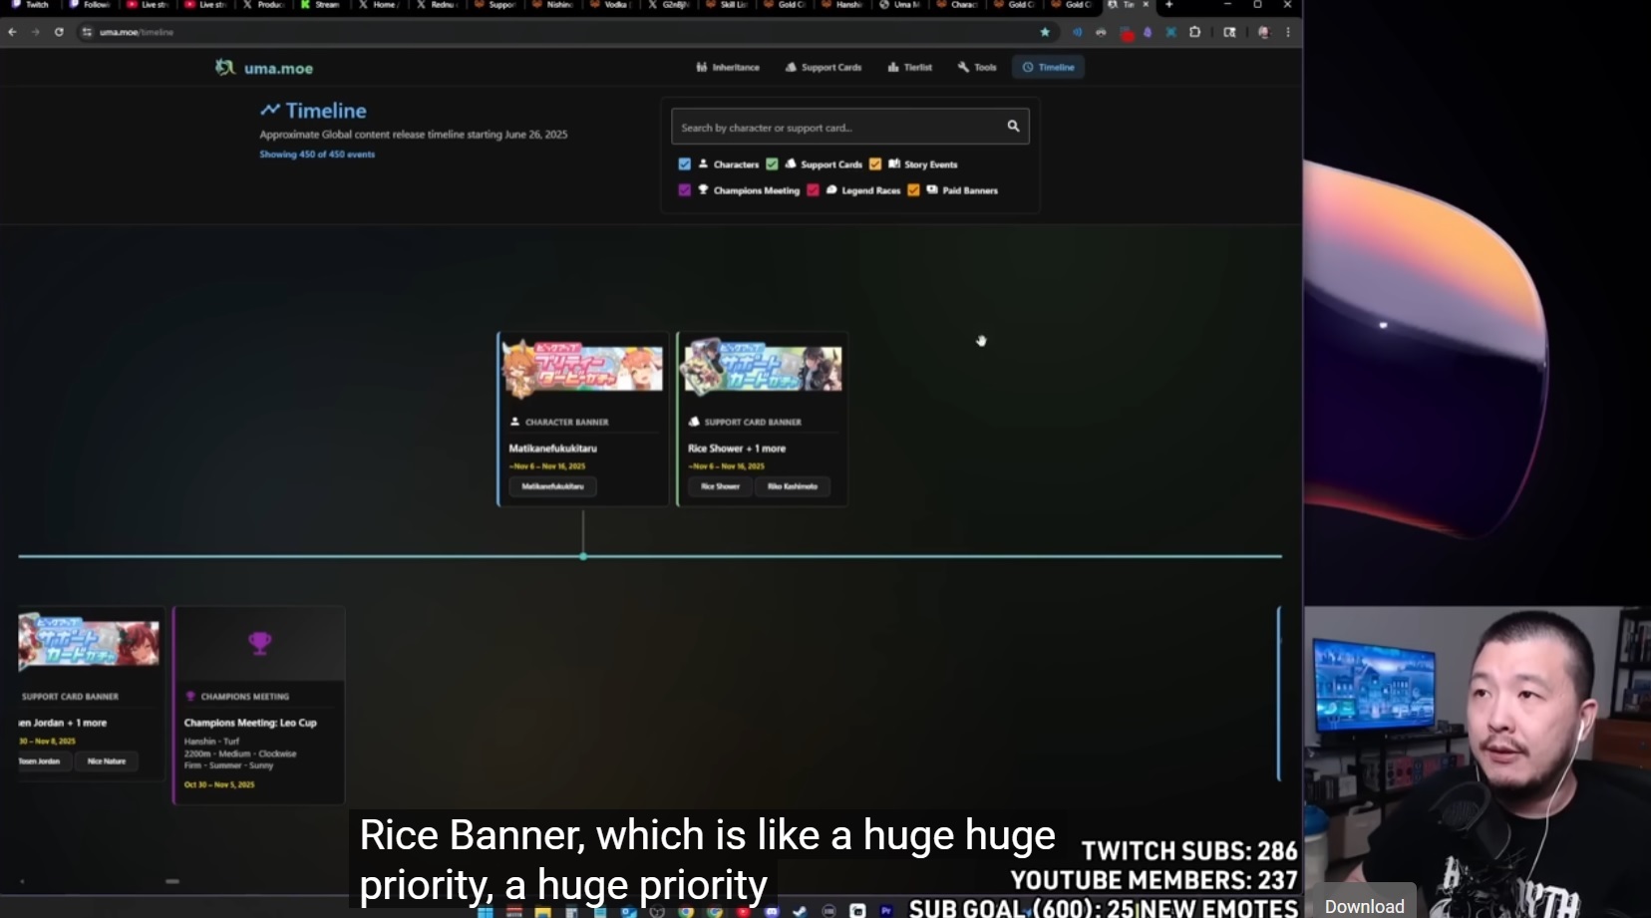Click the Matikanefukukitaru tag button
1651x918 pixels.
[x=552, y=486]
